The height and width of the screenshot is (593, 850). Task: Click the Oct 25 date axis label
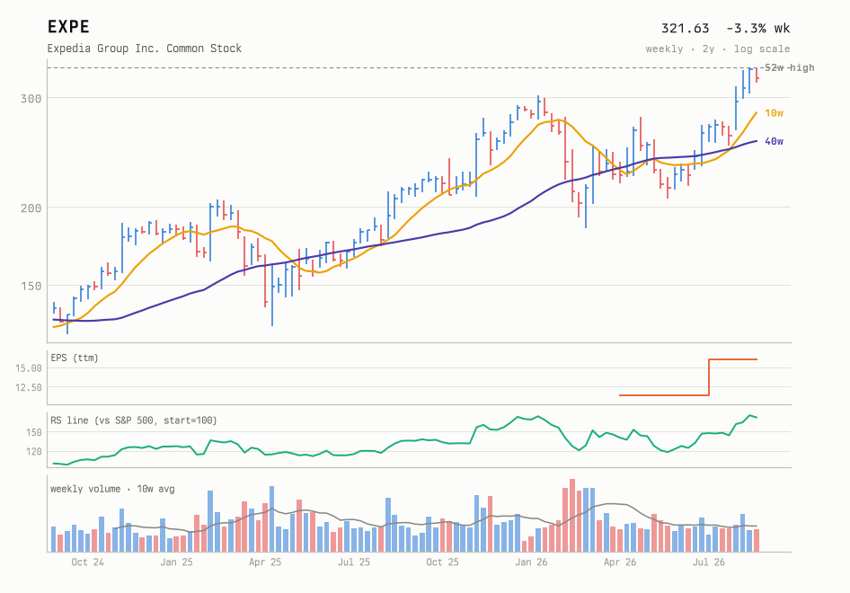click(442, 562)
